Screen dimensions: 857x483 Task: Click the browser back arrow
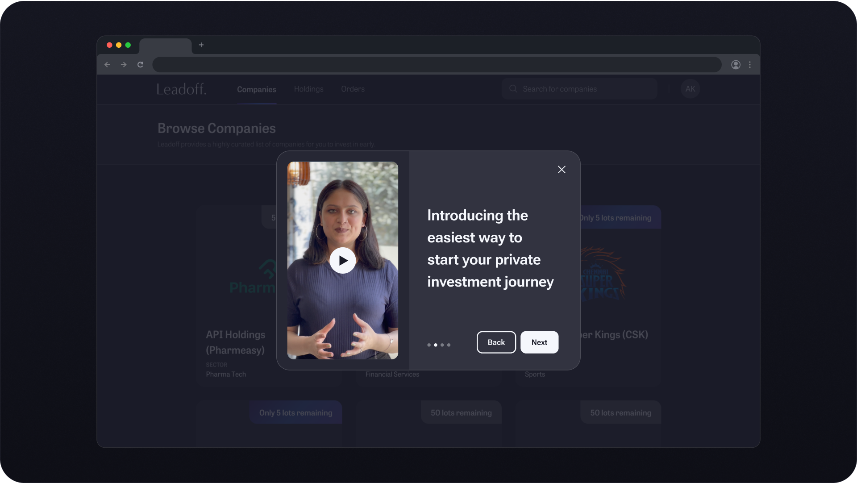[x=107, y=65]
